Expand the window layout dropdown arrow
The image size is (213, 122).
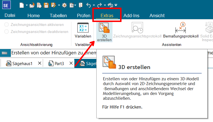pyautogui.click(x=75, y=5)
